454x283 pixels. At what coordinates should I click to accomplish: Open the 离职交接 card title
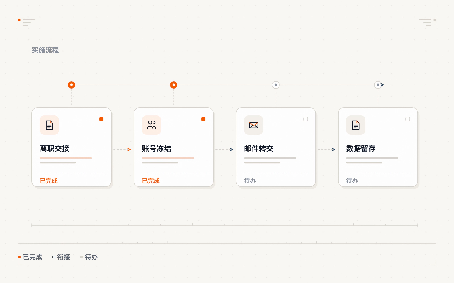(x=54, y=149)
